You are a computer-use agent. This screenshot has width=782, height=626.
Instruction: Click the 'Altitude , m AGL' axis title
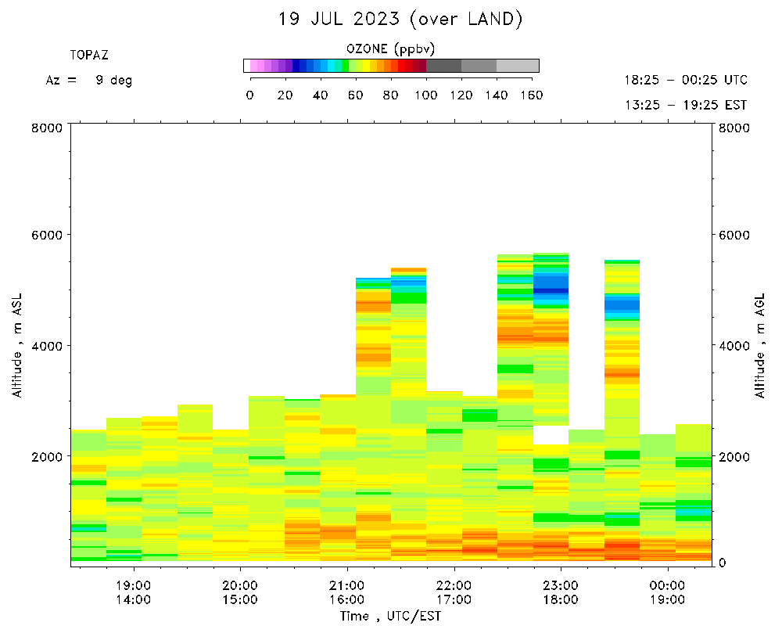pyautogui.click(x=760, y=346)
